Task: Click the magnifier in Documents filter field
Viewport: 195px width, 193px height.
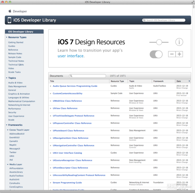Action: coord(71,76)
